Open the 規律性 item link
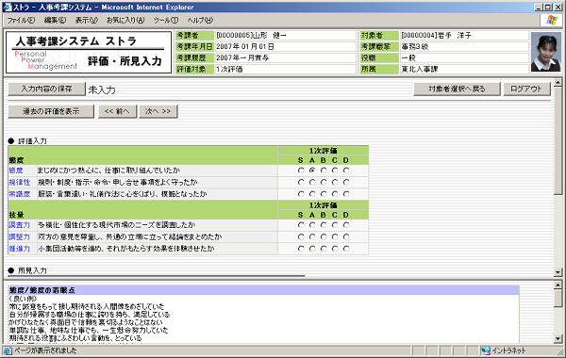The image size is (566, 358). (x=20, y=183)
